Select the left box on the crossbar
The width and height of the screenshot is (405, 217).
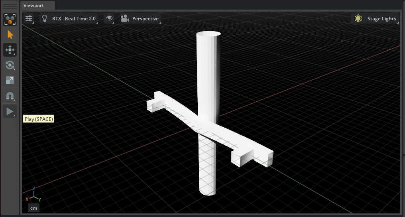(155, 105)
